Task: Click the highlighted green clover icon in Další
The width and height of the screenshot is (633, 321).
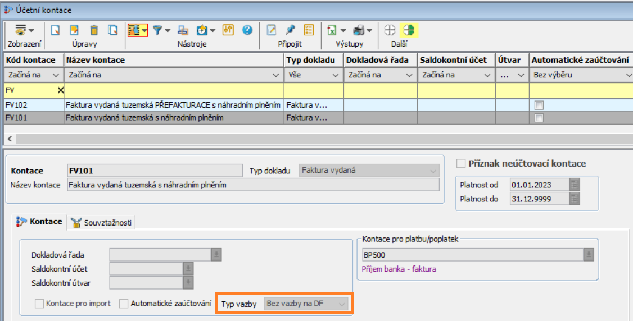Action: (x=409, y=30)
